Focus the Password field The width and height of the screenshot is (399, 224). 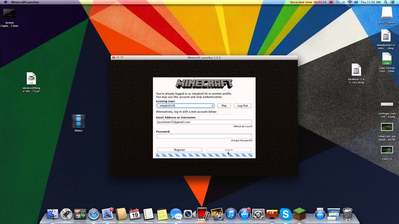click(x=204, y=136)
